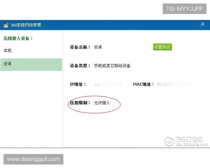
Task: Close the 360家庭网络管理 window
Action: pos(203,24)
